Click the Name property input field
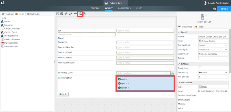 [213, 37]
